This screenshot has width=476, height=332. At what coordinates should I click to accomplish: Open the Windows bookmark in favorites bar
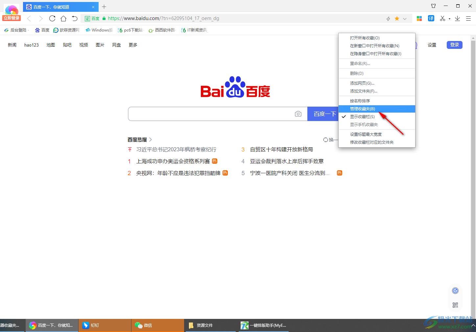[99, 30]
